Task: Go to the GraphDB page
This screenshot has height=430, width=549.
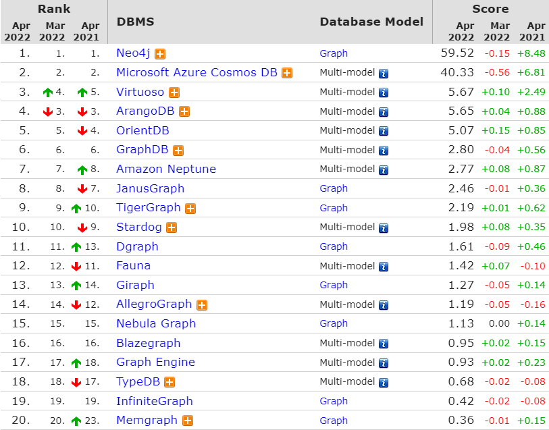Action: pos(142,149)
